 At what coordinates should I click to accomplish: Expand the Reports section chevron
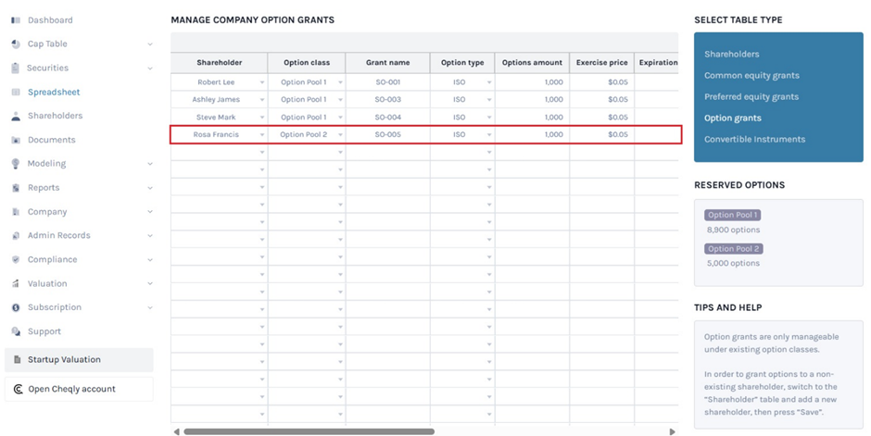150,188
